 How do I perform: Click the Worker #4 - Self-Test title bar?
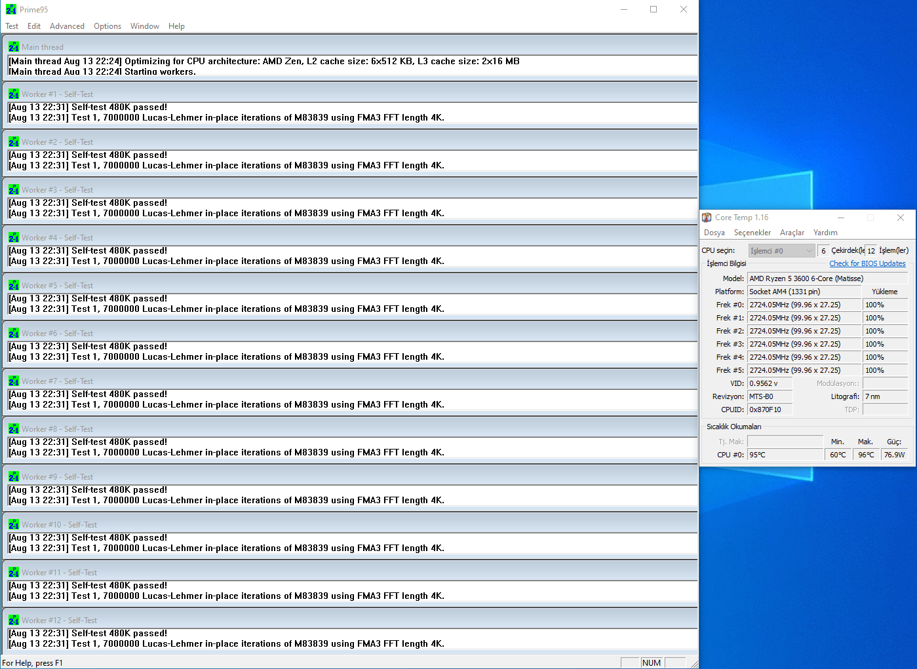[x=350, y=237]
